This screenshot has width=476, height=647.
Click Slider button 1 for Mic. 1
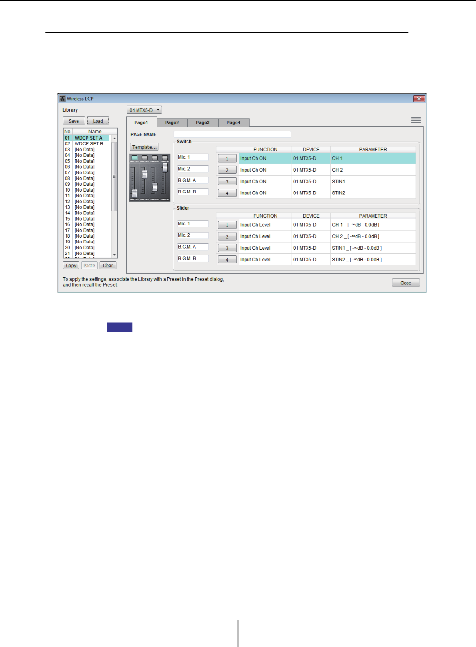coord(227,225)
